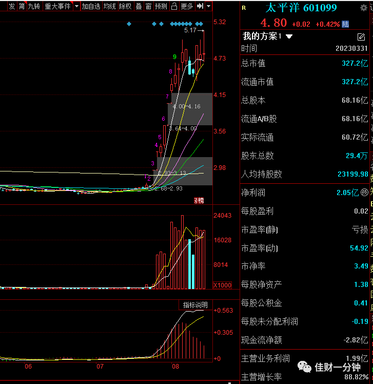Click the 陆 badge next to price change
This screenshot has width=373, height=384.
click(x=345, y=24)
